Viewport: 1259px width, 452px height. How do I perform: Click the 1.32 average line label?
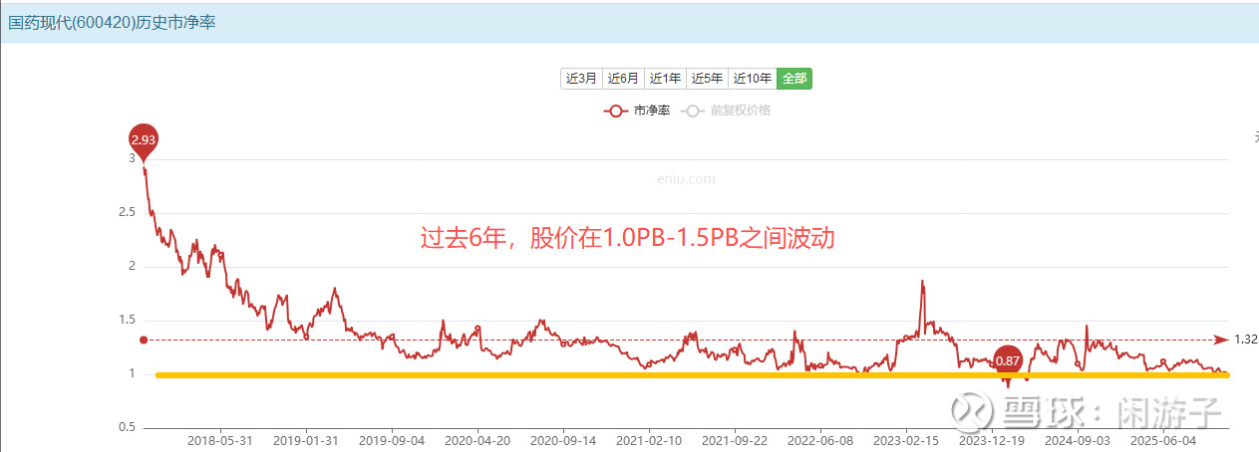click(x=1245, y=339)
